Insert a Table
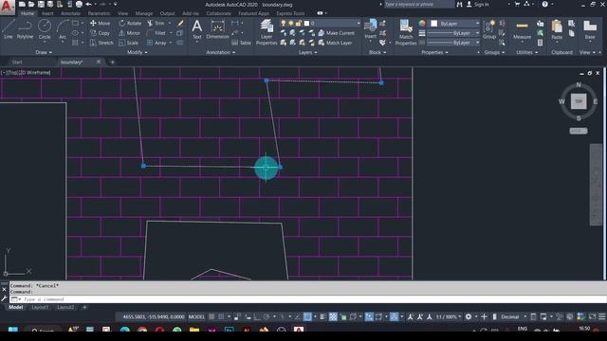 [241, 43]
